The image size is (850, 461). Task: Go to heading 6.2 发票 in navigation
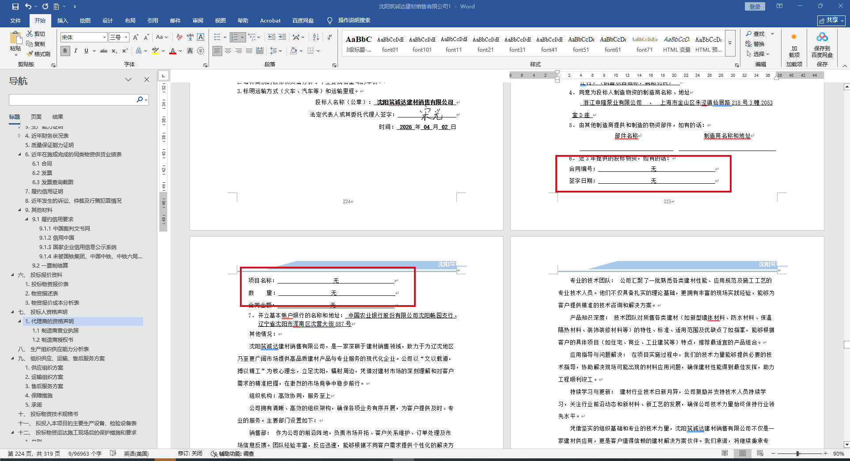[42, 173]
